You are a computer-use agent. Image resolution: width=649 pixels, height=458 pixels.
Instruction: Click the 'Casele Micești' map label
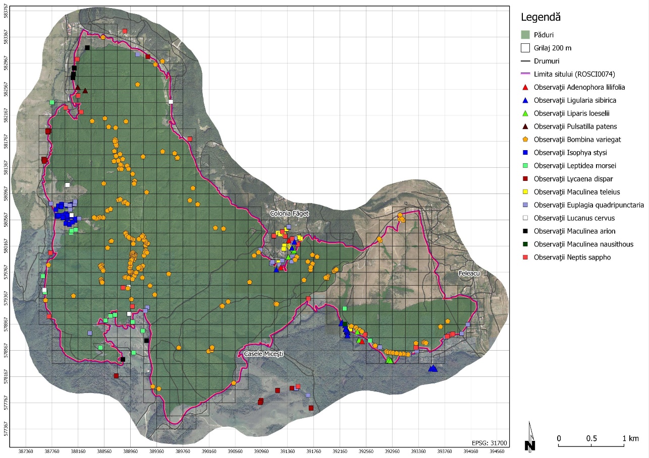(264, 354)
